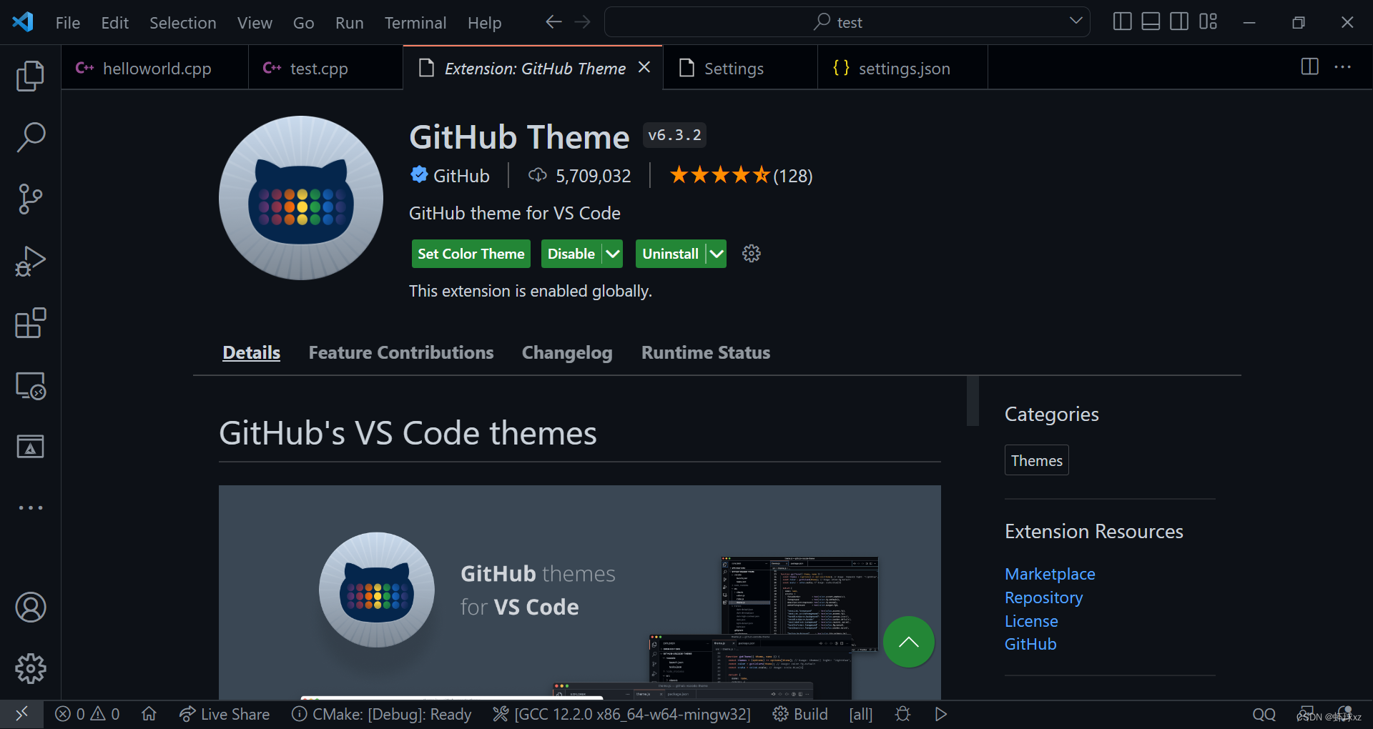This screenshot has height=729, width=1373.
Task: Open the command center dropdown chevron
Action: click(1076, 21)
